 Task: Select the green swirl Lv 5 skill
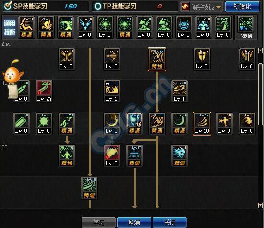pos(89,188)
